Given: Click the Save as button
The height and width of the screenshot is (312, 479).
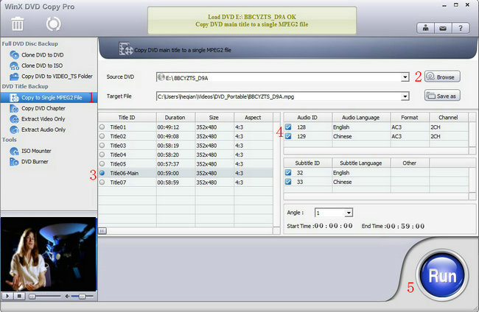Looking at the screenshot, I should [442, 96].
